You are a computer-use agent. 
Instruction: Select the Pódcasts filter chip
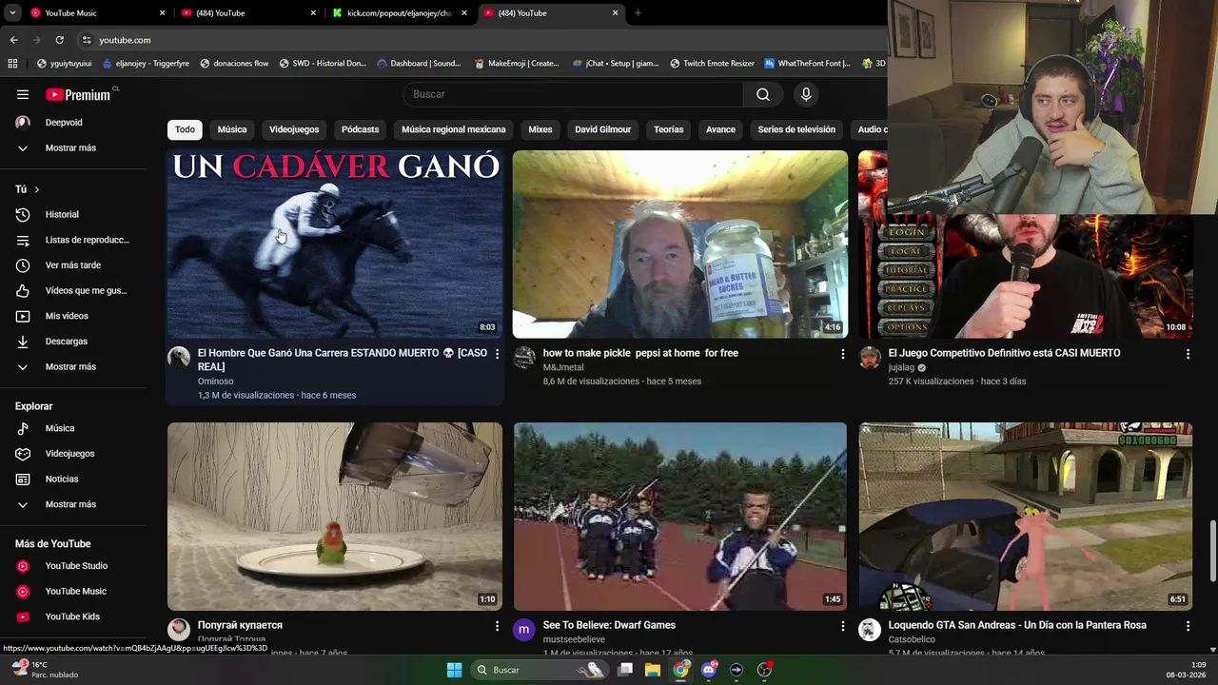(360, 129)
